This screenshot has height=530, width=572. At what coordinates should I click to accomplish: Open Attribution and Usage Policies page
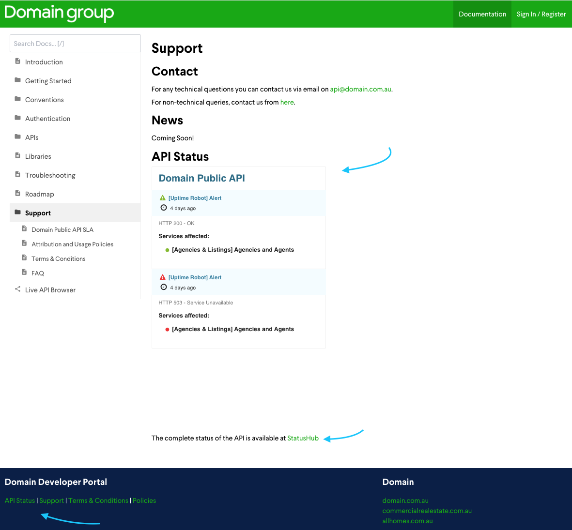click(72, 244)
